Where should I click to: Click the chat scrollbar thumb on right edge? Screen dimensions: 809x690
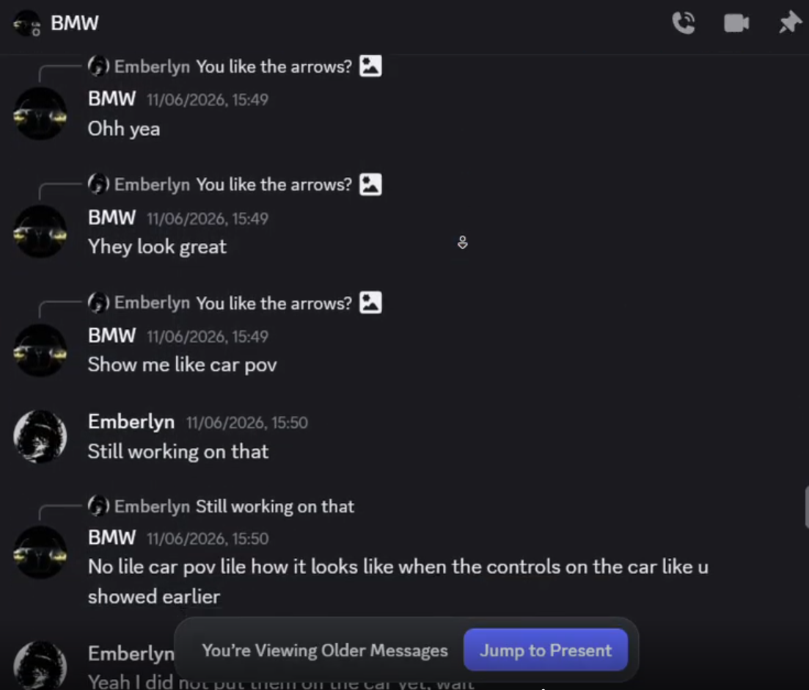[806, 507]
